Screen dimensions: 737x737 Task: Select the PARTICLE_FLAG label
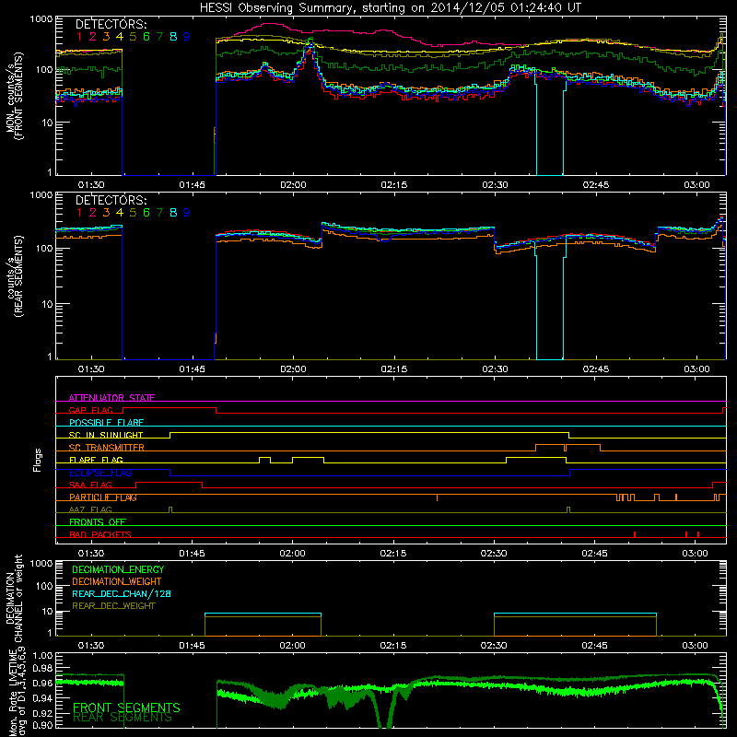pos(103,497)
